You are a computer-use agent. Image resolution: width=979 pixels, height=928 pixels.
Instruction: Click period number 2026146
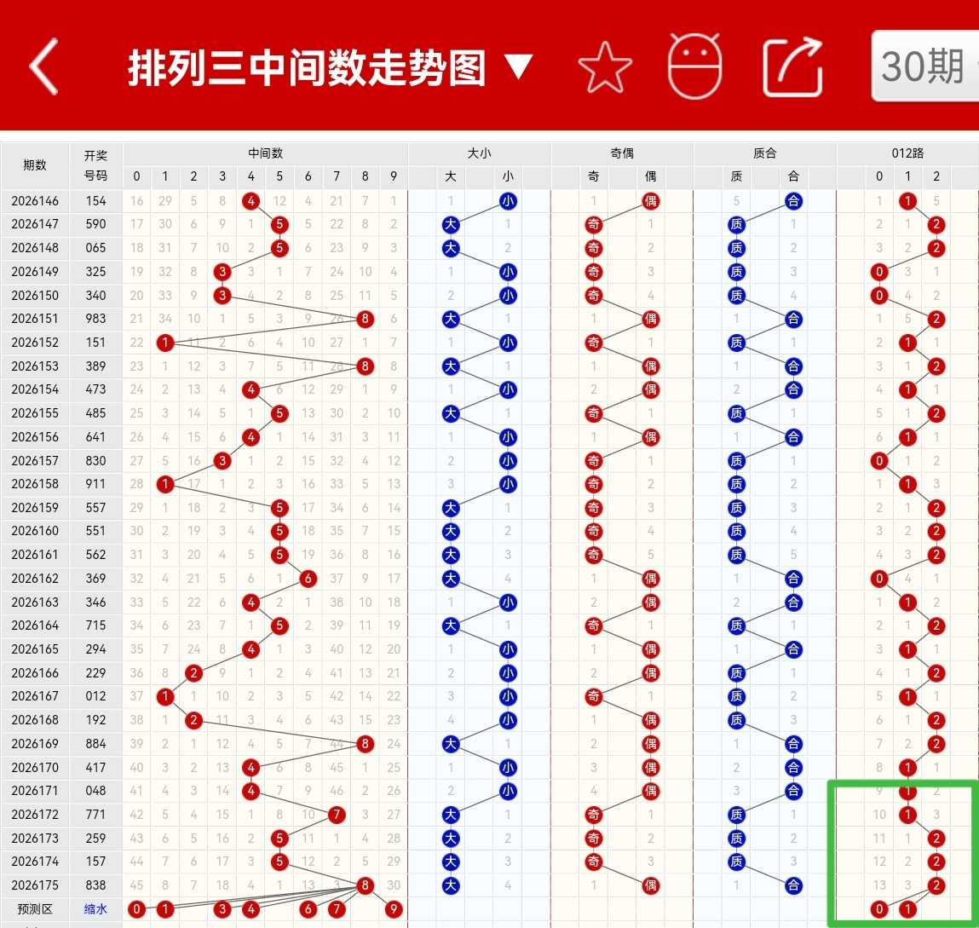35,201
